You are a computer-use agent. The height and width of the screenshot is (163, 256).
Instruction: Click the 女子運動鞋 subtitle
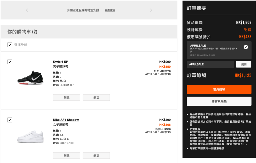60,125
